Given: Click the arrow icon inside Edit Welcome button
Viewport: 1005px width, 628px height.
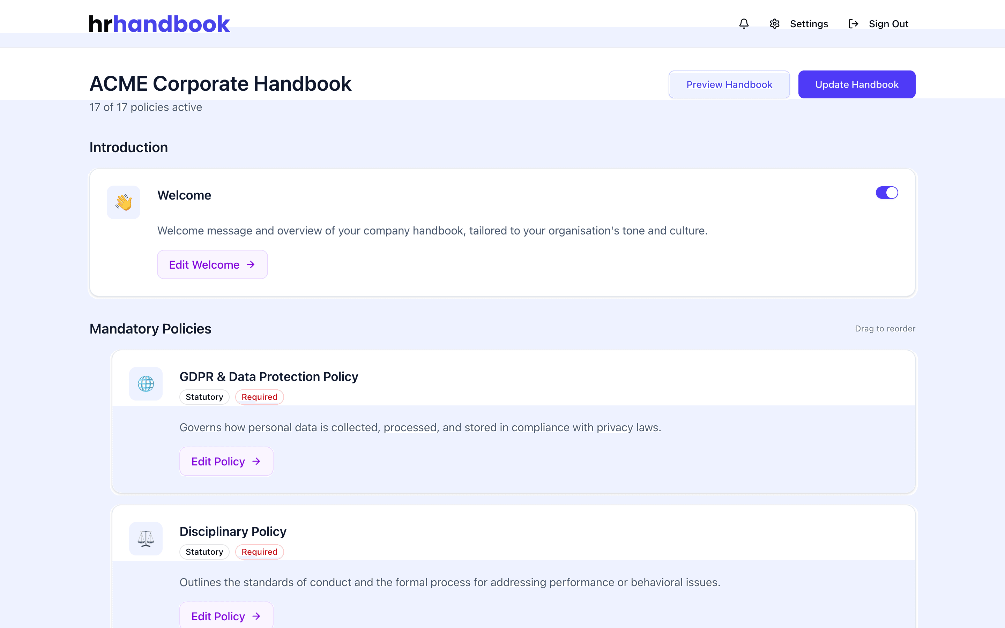Looking at the screenshot, I should pos(251,264).
